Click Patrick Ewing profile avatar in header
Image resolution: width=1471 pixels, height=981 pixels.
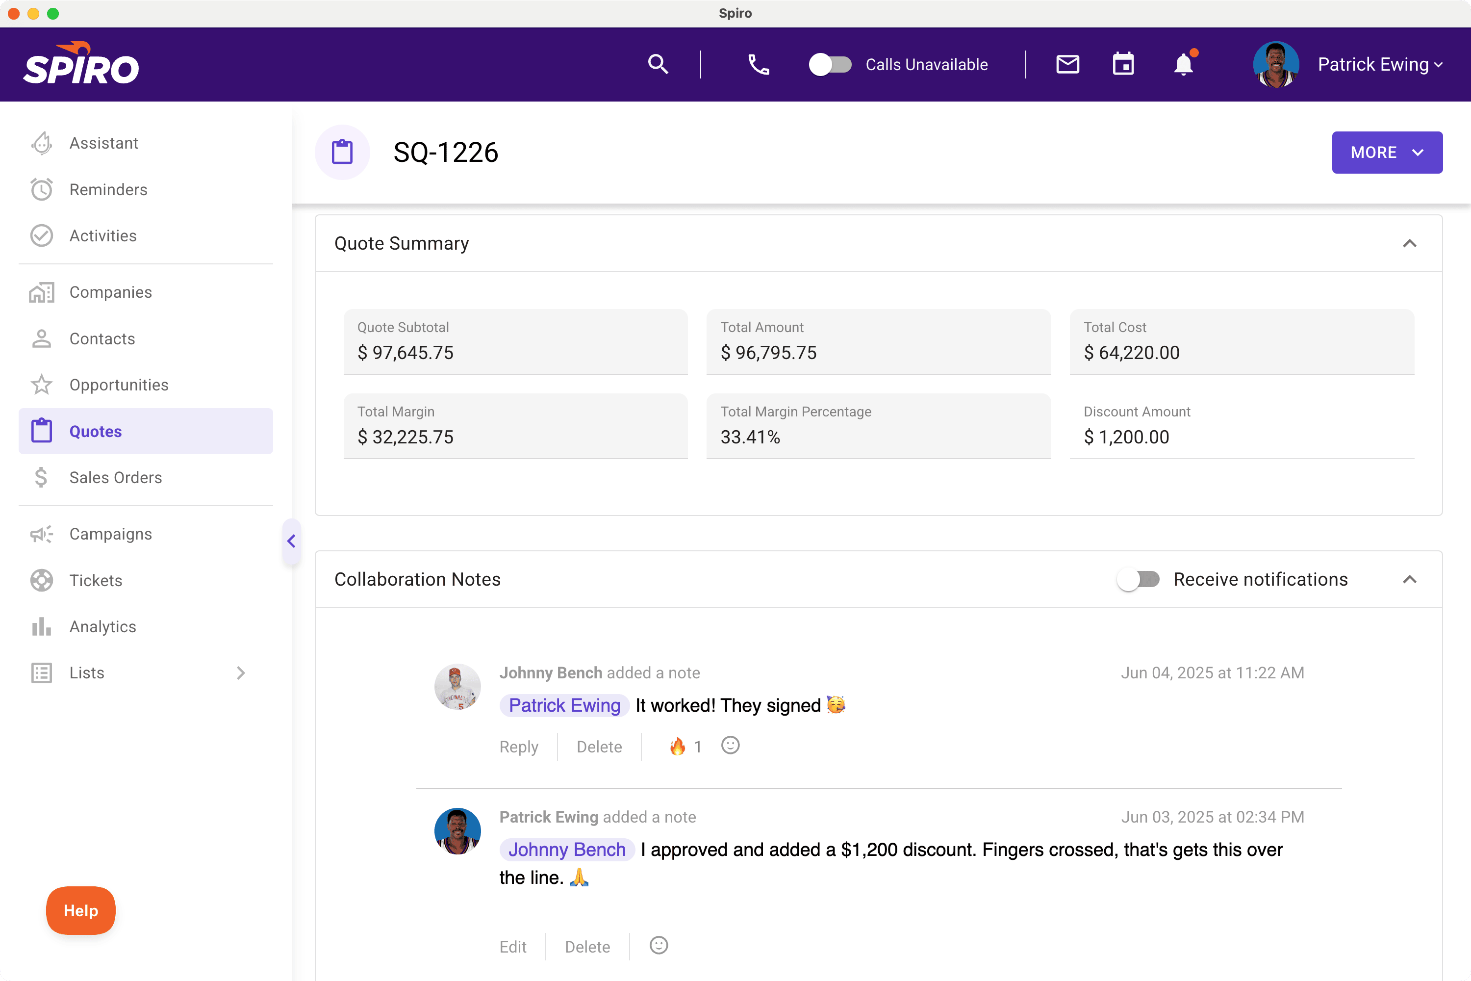coord(1276,64)
